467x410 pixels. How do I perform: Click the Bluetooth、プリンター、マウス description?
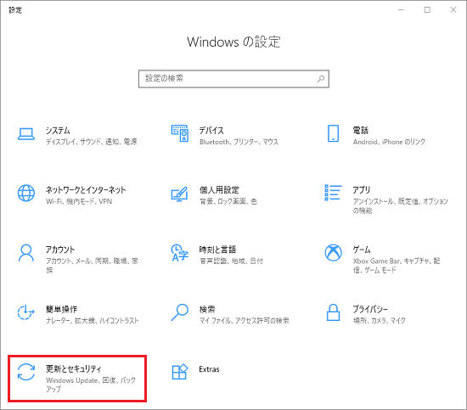[239, 142]
